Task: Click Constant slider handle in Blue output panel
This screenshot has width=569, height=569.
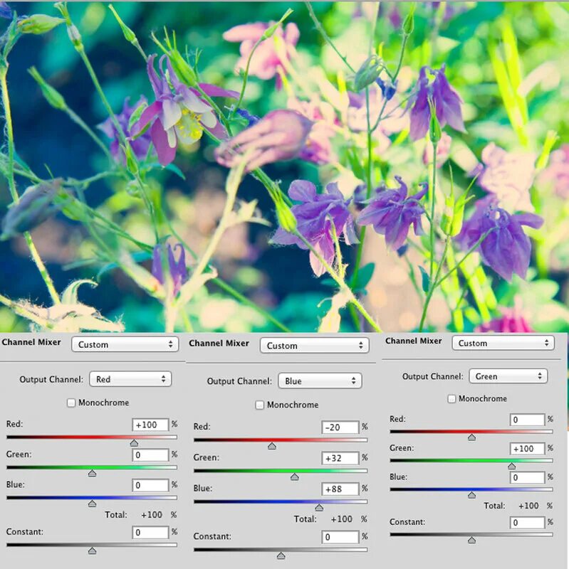Action: click(281, 555)
